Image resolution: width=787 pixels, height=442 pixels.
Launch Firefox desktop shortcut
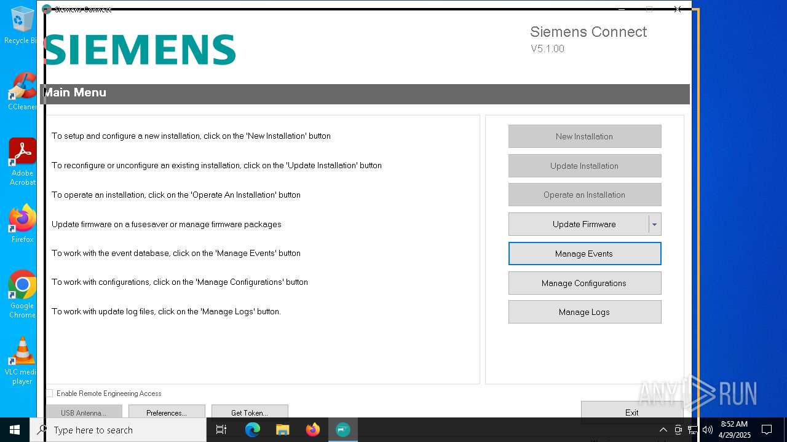point(22,224)
